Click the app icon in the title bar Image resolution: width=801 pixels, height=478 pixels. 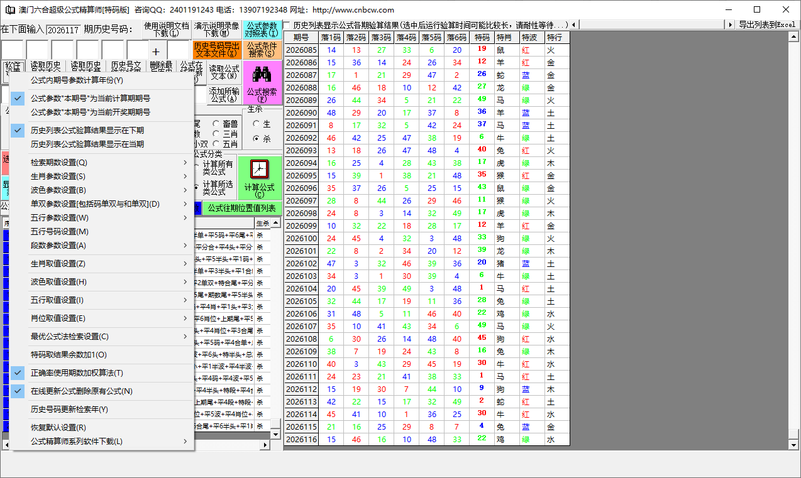[x=10, y=10]
